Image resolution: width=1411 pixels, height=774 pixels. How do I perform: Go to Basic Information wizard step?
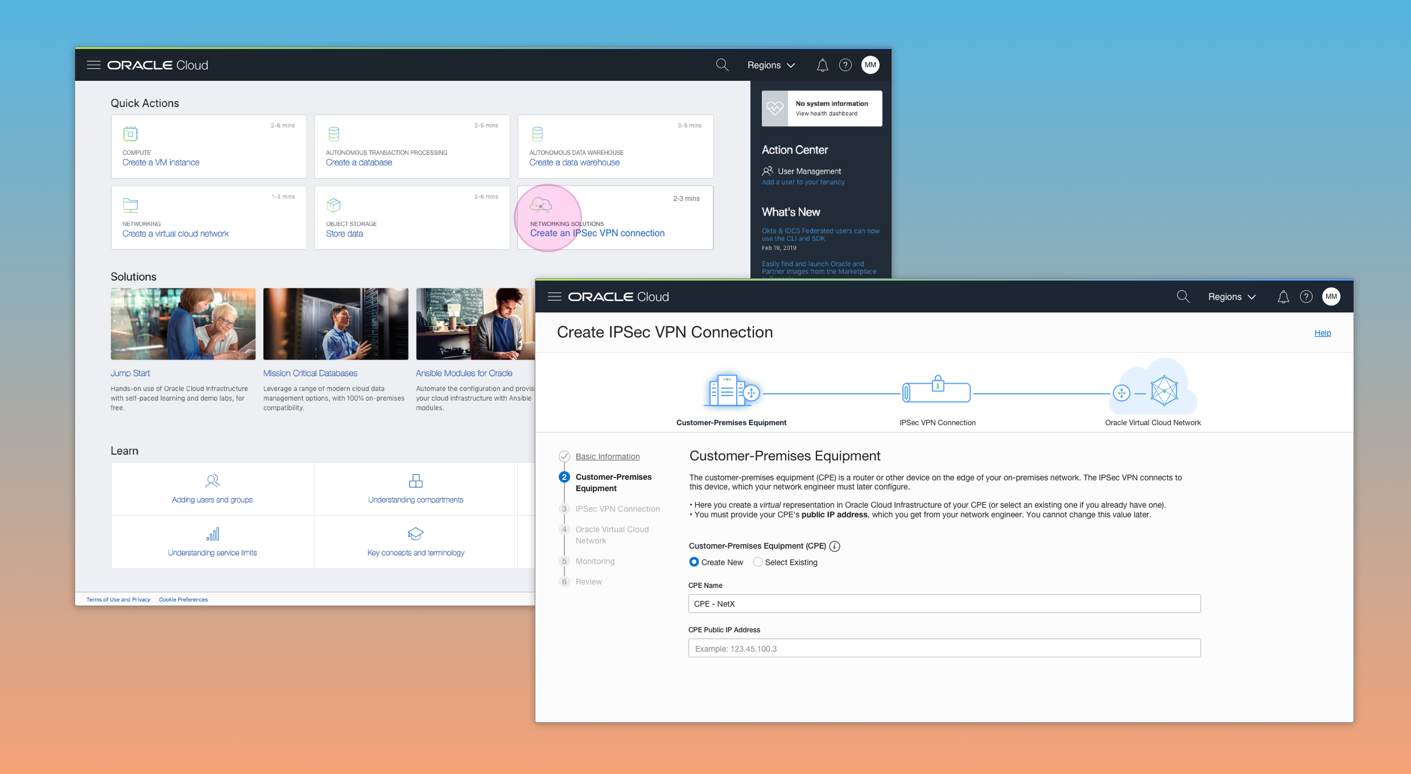[607, 456]
